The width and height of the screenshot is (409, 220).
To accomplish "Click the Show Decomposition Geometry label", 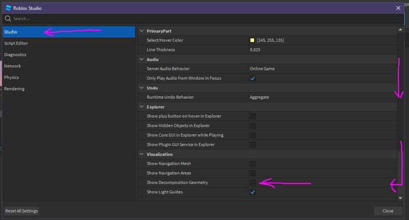I will pyautogui.click(x=177, y=183).
